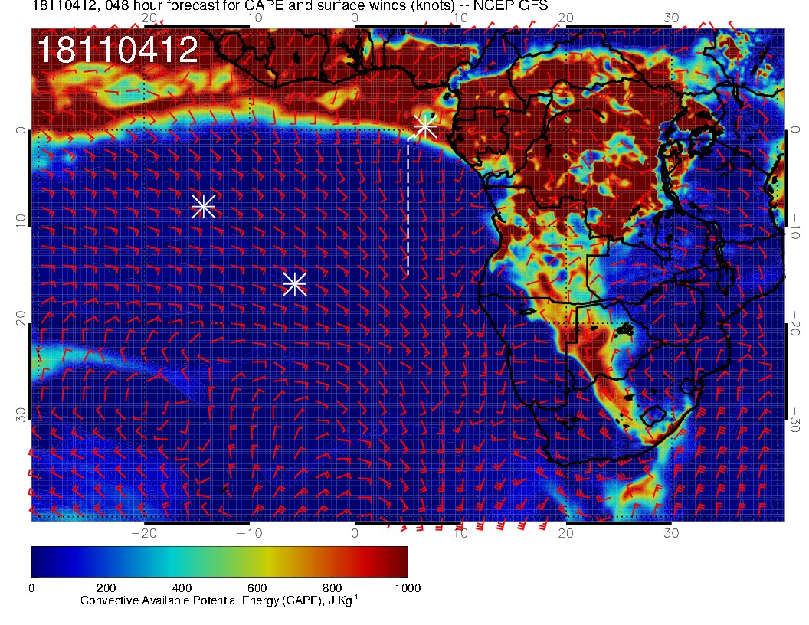Select the white asterisk marker near 6W 16S
This screenshot has width=809, height=625.
click(x=295, y=283)
